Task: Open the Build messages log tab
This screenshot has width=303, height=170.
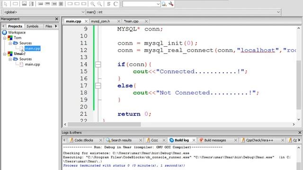Action: (215, 140)
